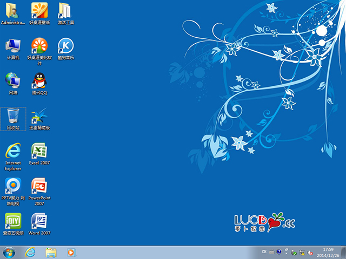Open the Windows Start menu orb
Image resolution: width=346 pixels, height=259 pixels.
tap(9, 253)
